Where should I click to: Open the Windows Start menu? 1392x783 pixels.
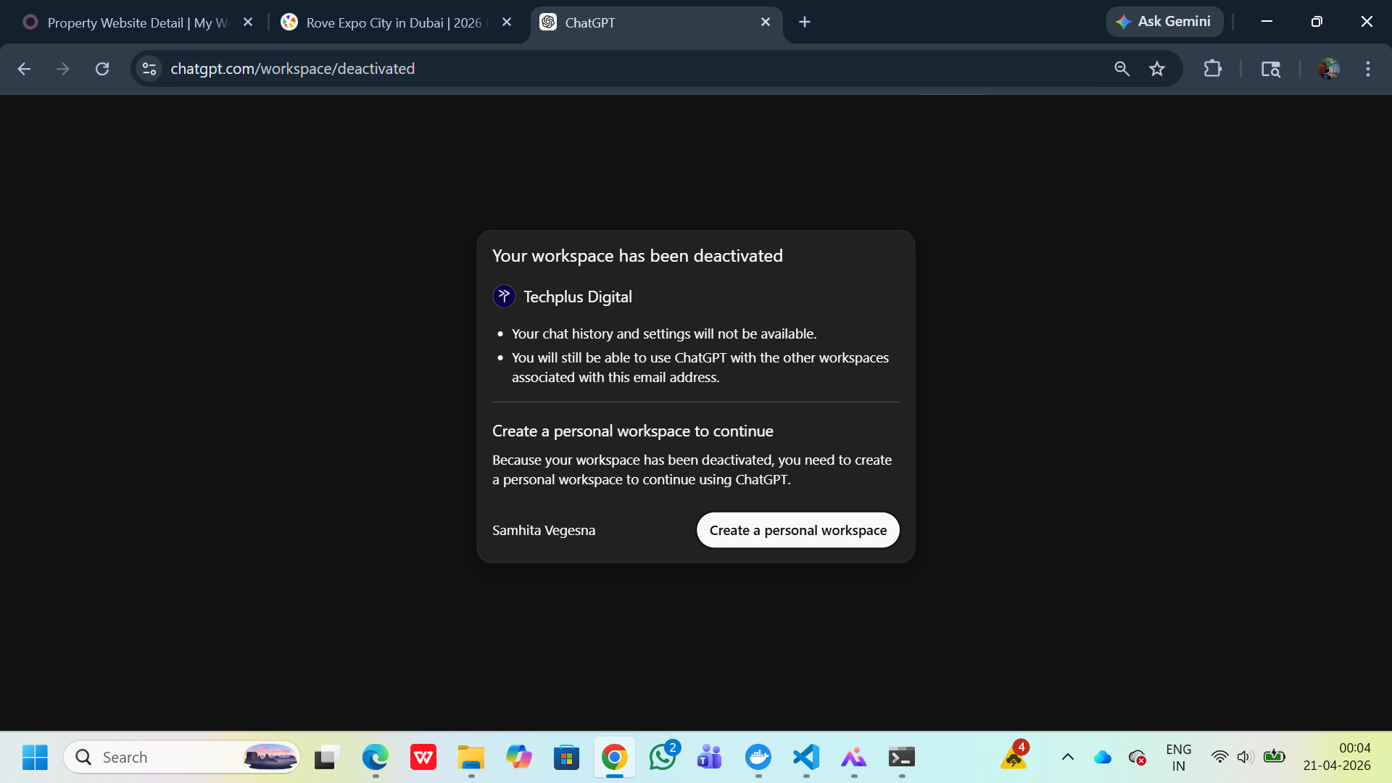pos(35,758)
